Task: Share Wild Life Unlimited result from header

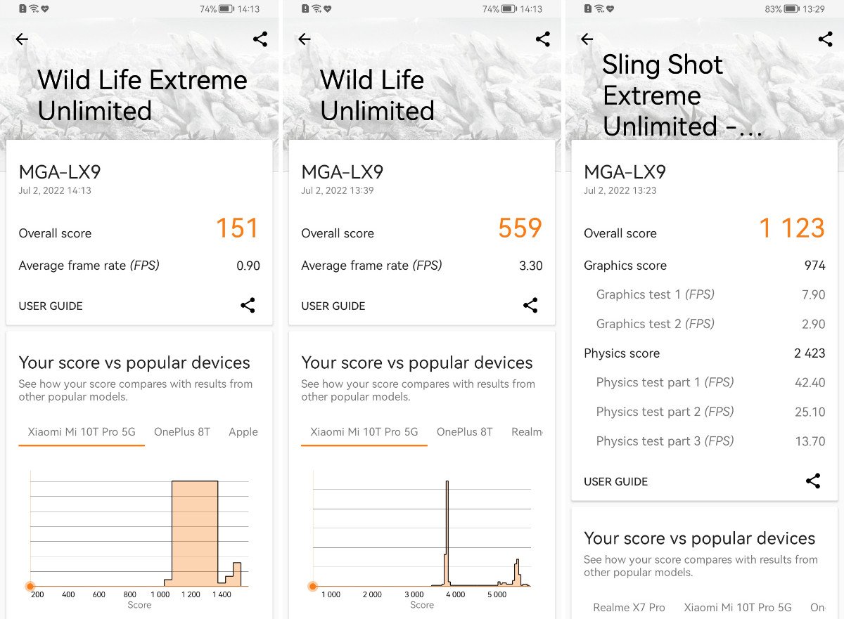Action: [x=543, y=39]
